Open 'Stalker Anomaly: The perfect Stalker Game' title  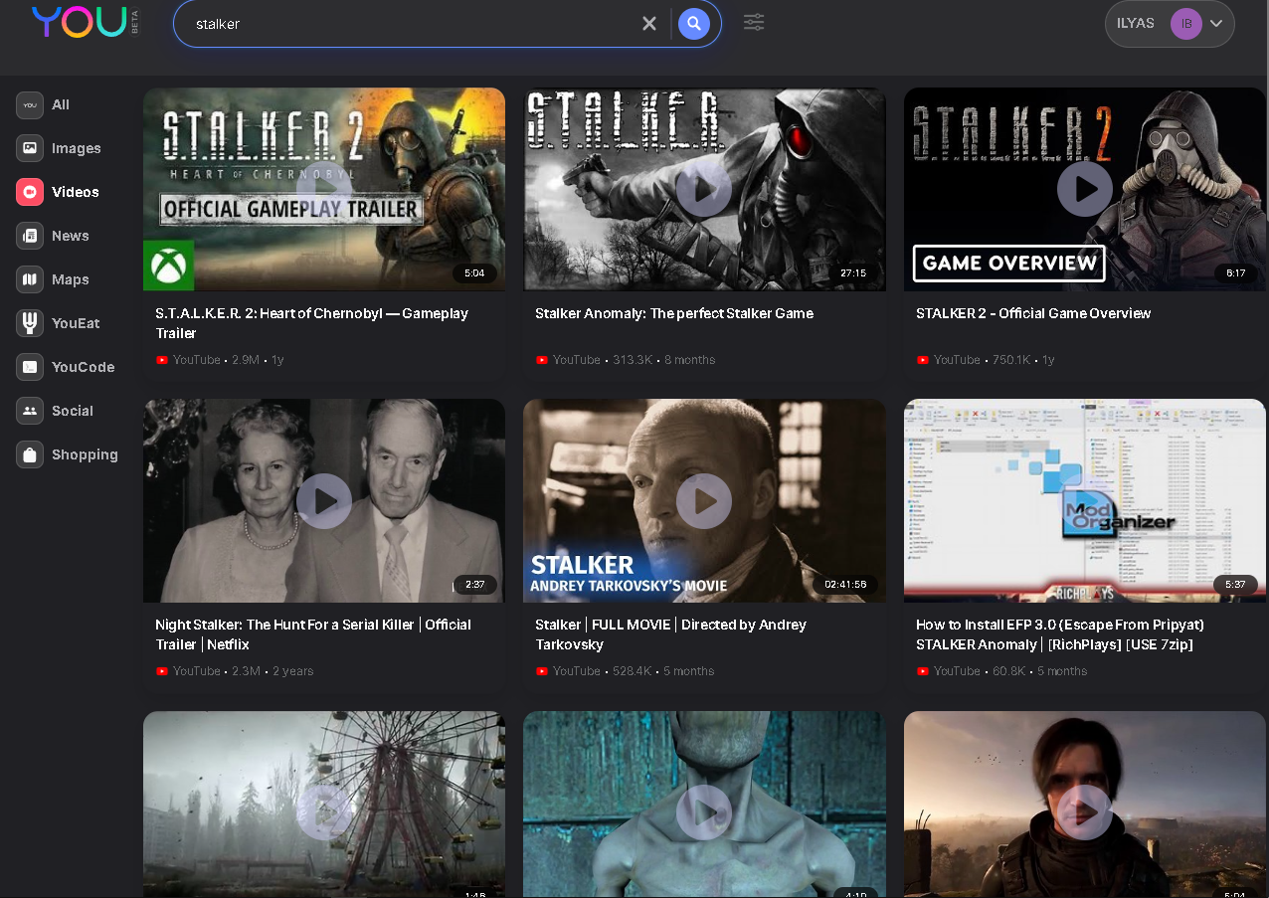click(x=674, y=313)
